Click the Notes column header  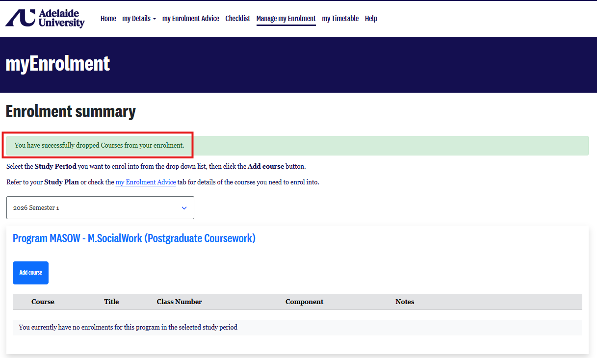point(405,302)
